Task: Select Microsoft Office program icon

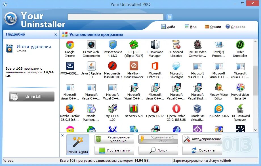Action: tap(155, 66)
